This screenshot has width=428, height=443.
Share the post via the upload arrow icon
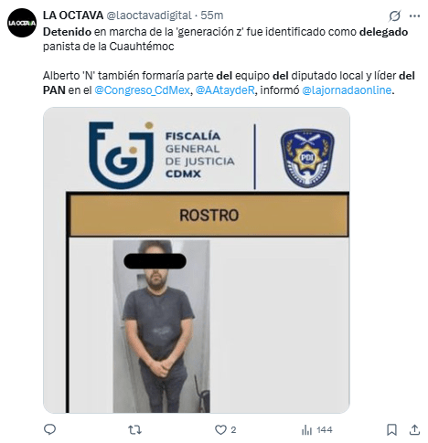[x=414, y=430]
